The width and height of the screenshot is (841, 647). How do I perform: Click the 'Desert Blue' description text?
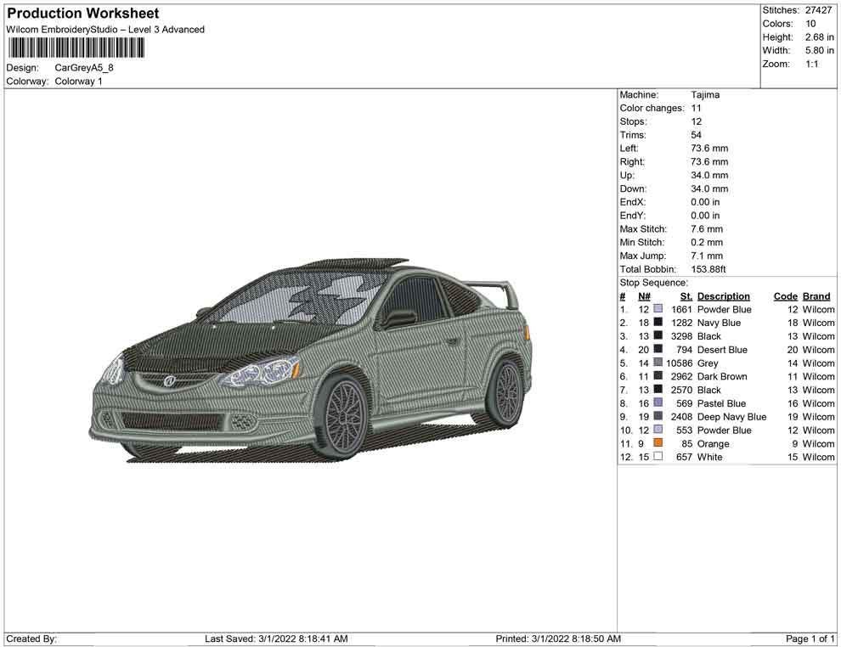point(722,350)
